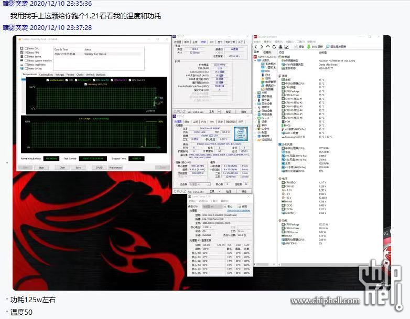The image size is (410, 319).
Task: Uncheck Stress FPU checkbox
Action: click(x=26, y=53)
